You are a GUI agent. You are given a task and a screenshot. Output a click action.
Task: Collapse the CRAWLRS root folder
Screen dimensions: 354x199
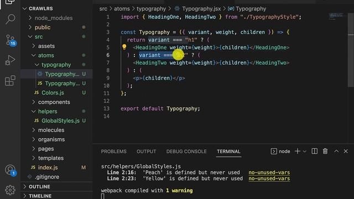56,9
